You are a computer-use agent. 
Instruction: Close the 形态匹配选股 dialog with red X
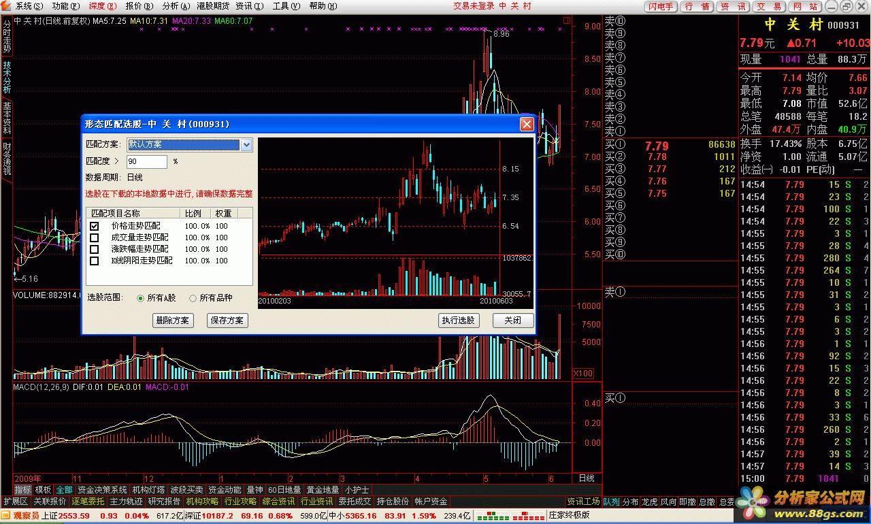point(527,125)
